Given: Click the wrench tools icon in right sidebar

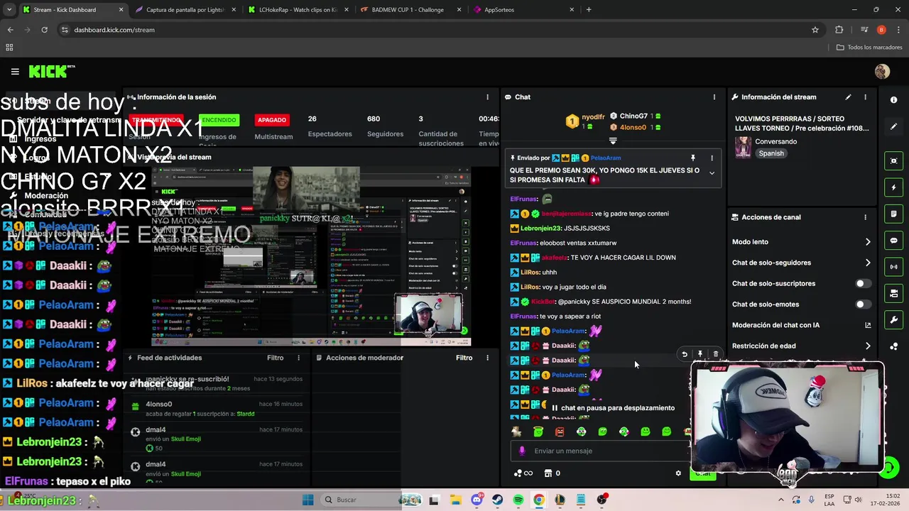Looking at the screenshot, I should (x=894, y=320).
